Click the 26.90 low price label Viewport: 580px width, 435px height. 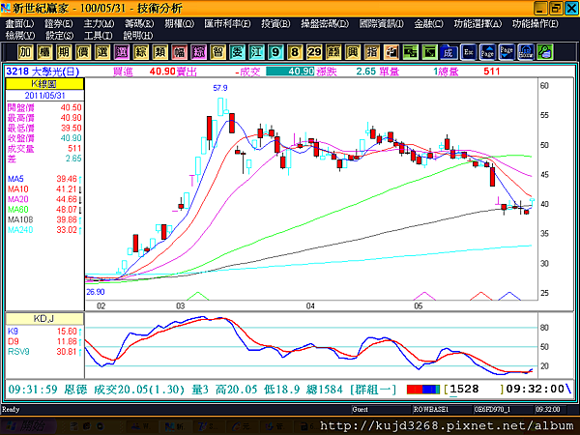pyautogui.click(x=96, y=292)
